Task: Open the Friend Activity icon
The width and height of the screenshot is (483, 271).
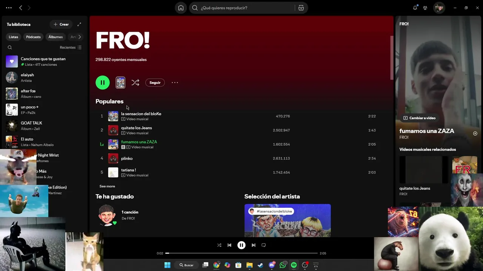Action: click(425, 8)
